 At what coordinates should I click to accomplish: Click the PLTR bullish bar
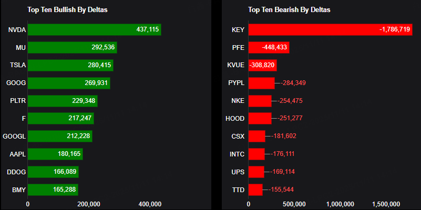pos(62,101)
